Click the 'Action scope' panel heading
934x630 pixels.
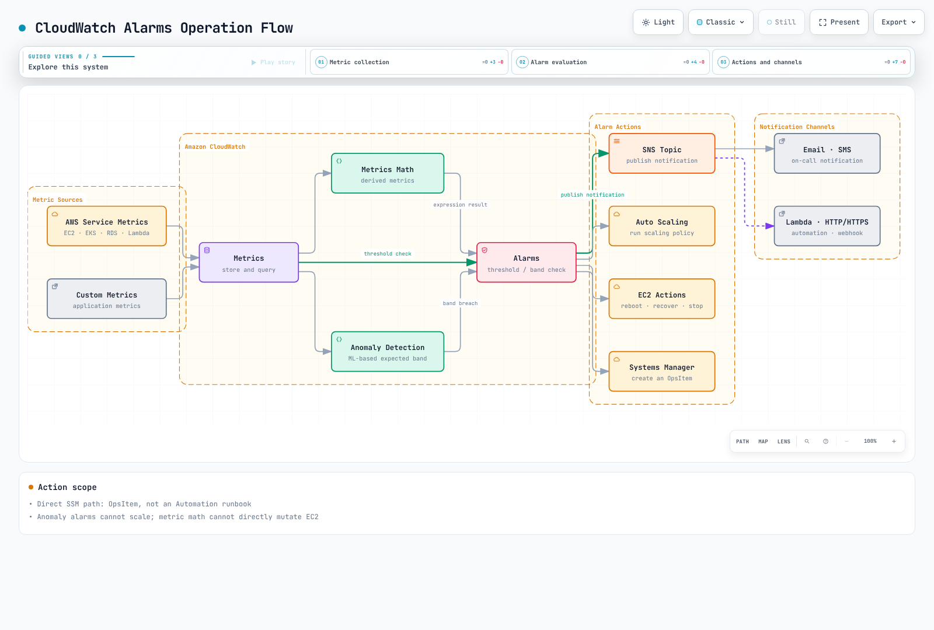tap(67, 487)
